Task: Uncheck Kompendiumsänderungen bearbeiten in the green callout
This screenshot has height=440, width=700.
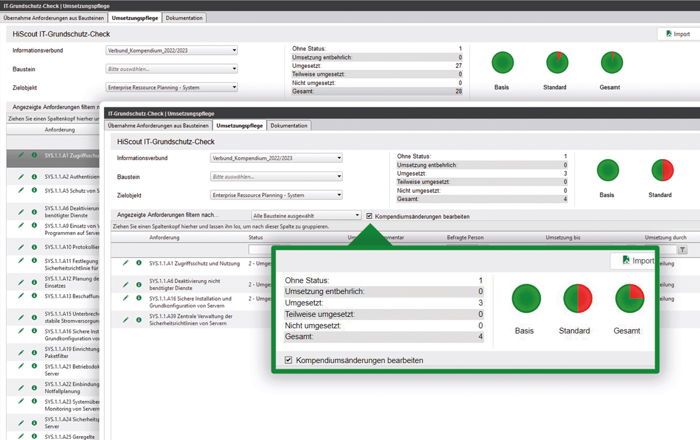Action: [288, 360]
